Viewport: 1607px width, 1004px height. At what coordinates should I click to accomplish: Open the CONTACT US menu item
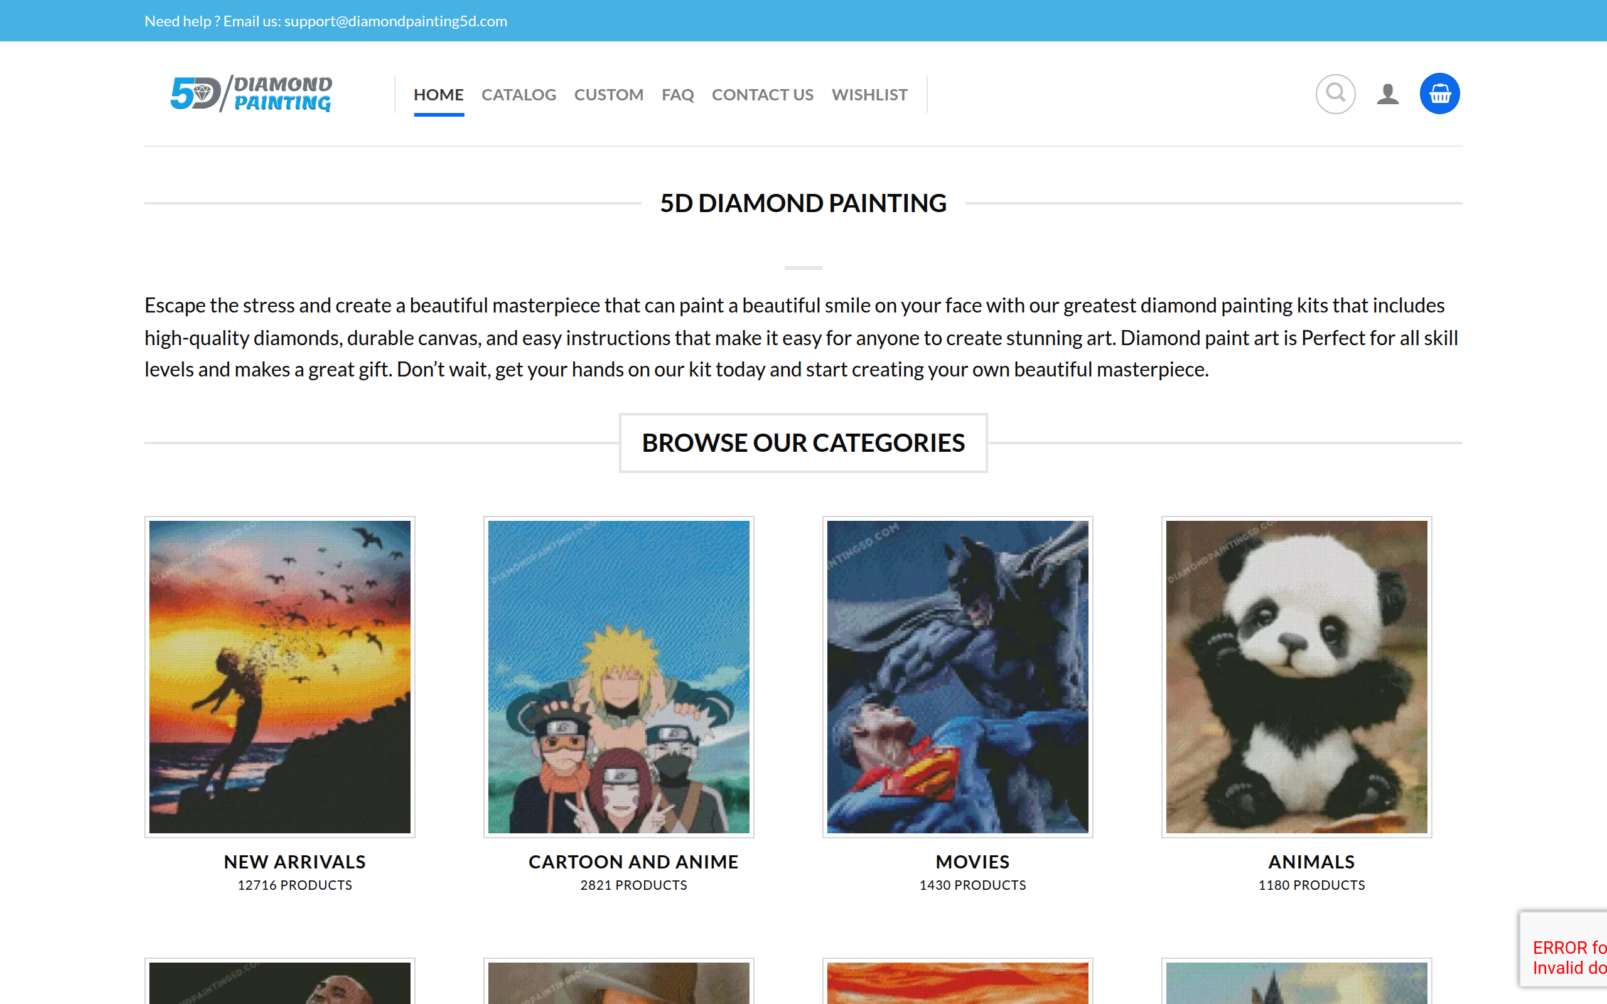(762, 95)
